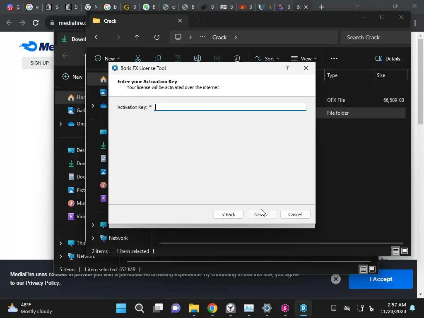Click the Type column header
Viewport: 424px width, 318px height.
click(x=332, y=75)
